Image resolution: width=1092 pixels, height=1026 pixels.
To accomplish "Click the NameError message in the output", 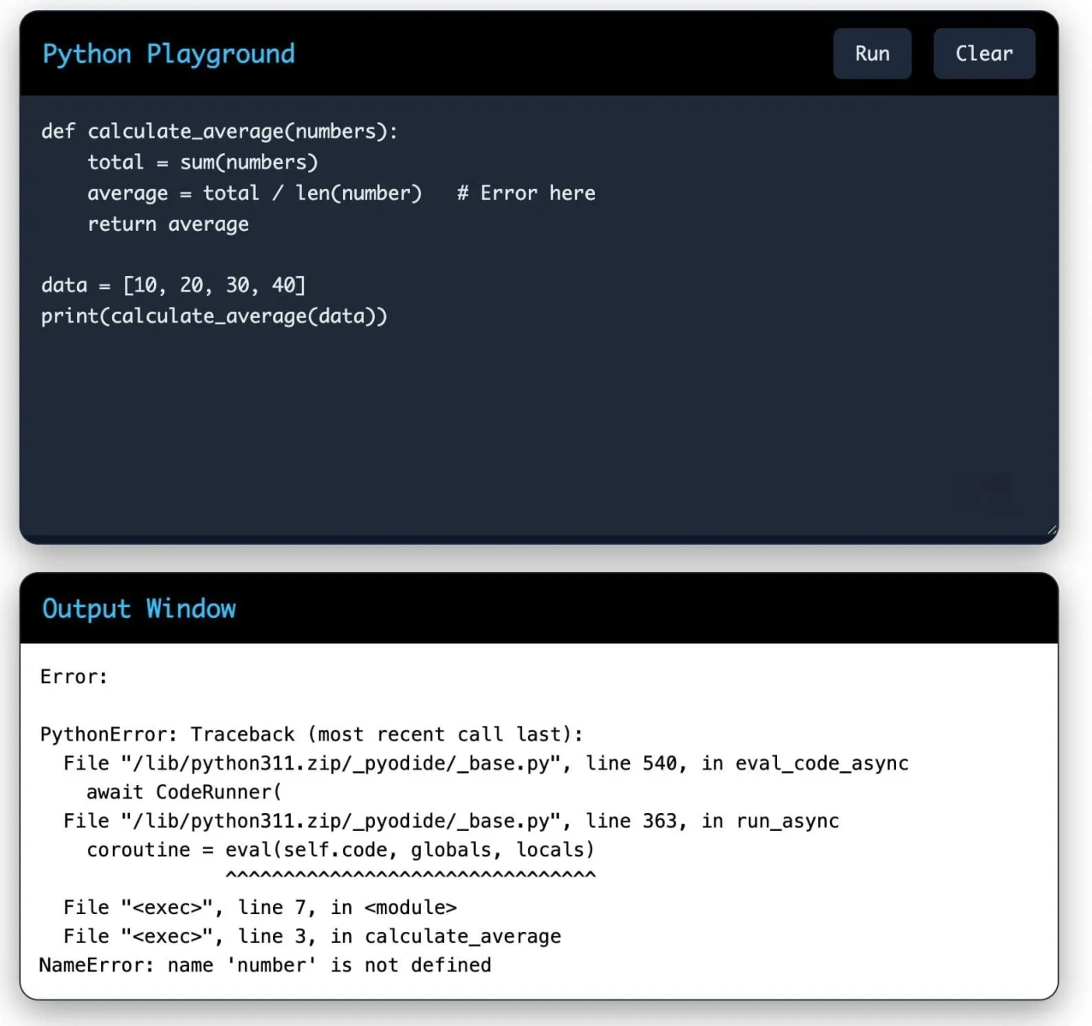I will pos(265,965).
